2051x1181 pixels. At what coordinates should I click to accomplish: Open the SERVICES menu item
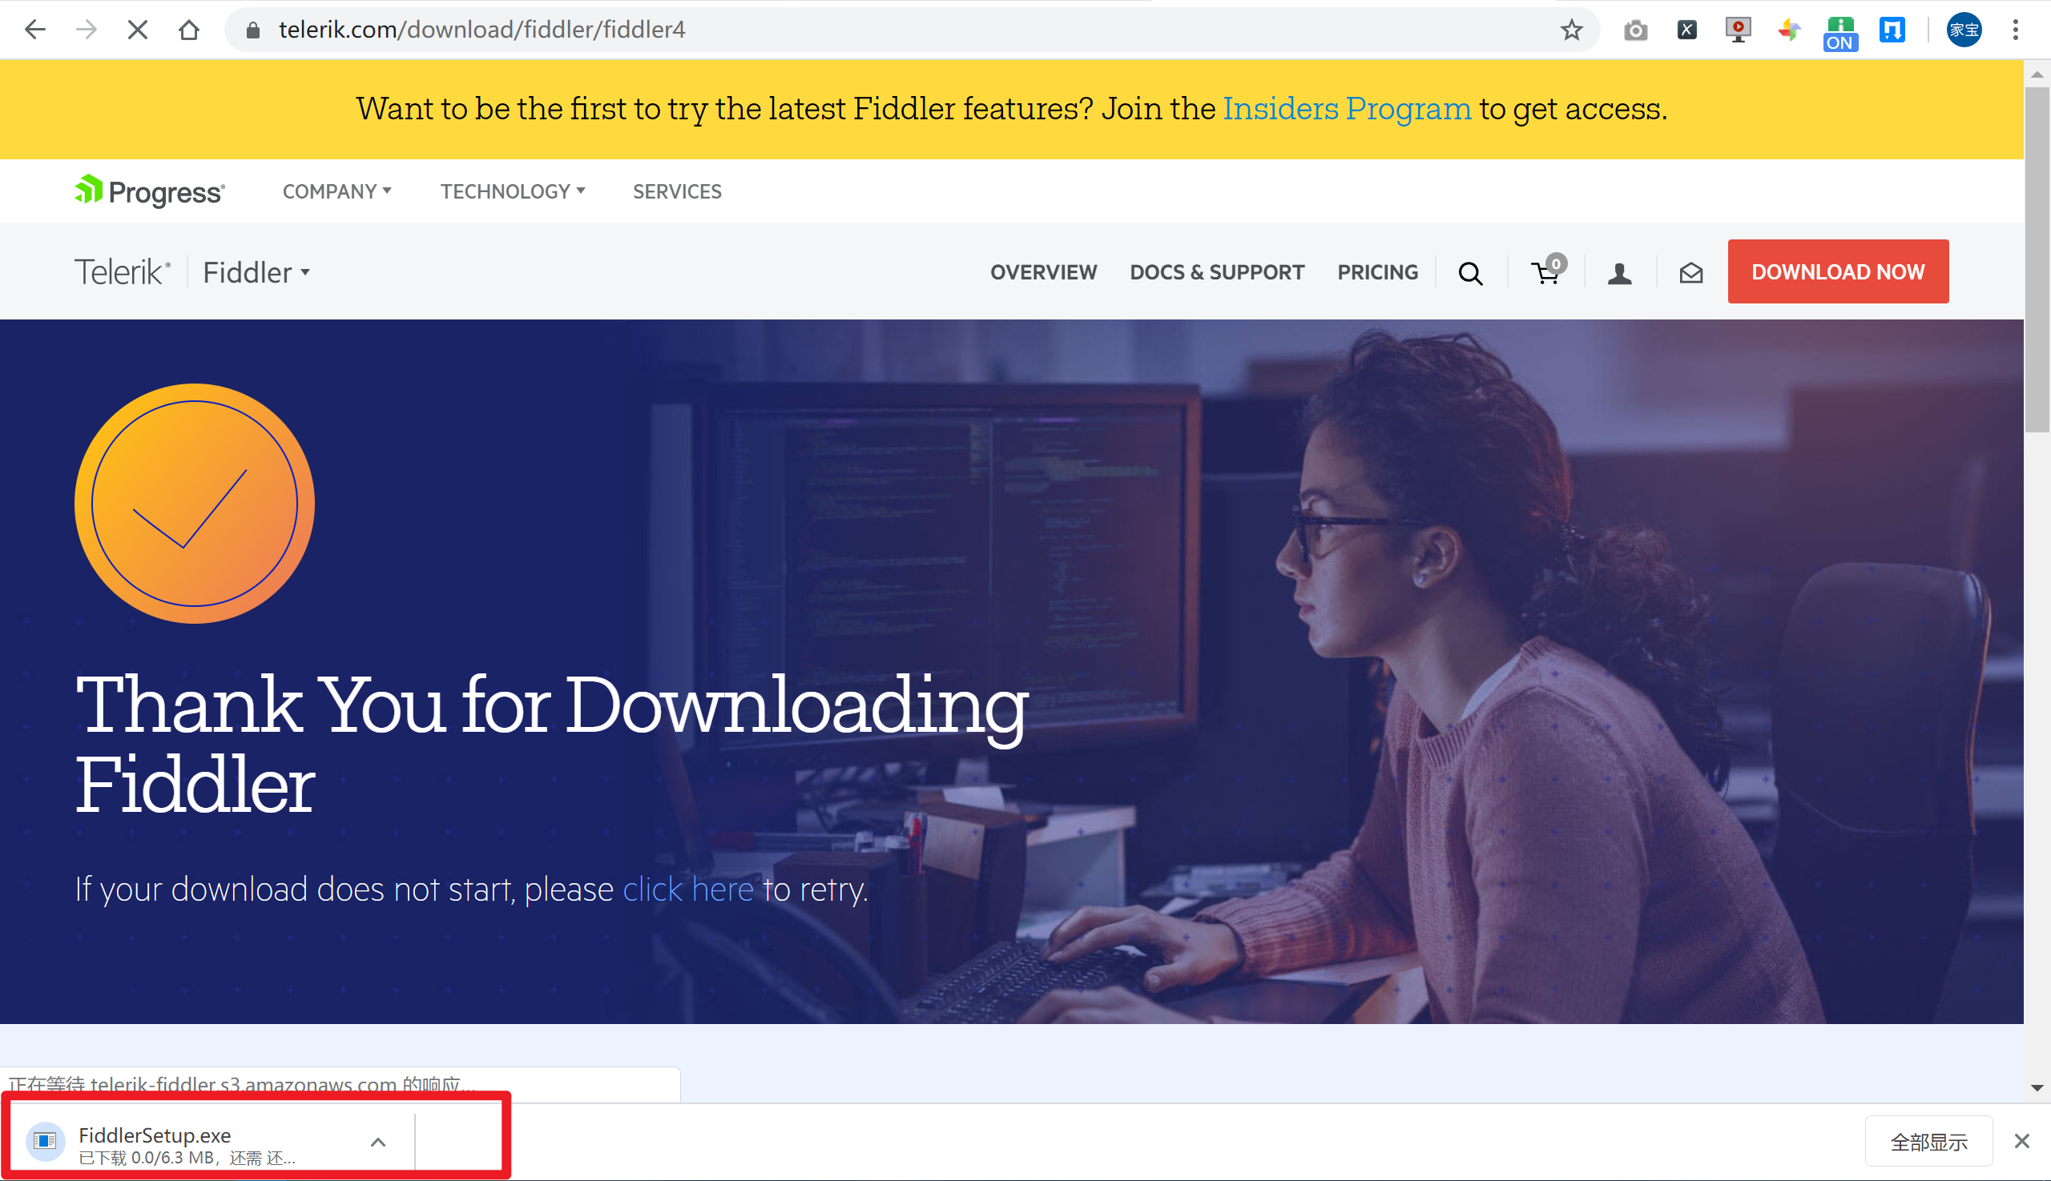click(x=677, y=191)
